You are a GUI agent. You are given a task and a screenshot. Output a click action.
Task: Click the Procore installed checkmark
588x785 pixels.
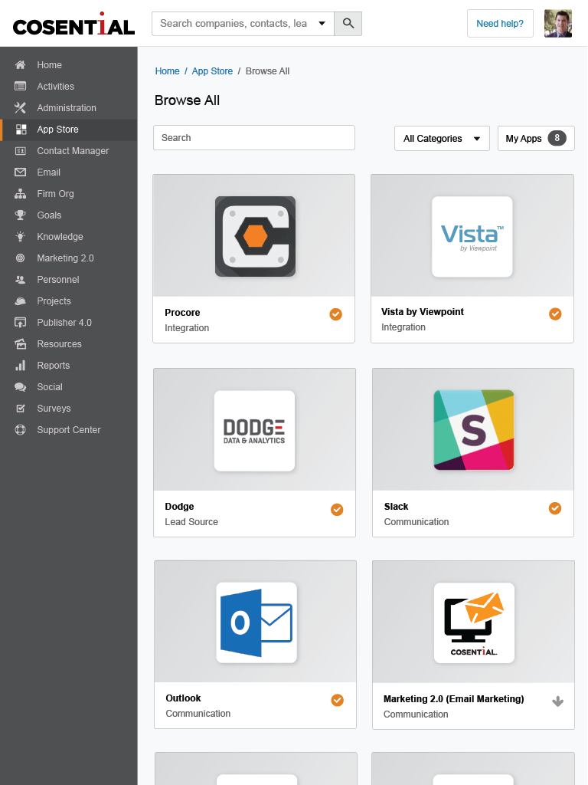point(336,314)
